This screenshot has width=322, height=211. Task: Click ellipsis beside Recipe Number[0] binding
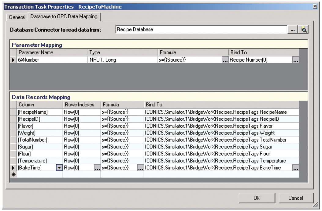296,60
